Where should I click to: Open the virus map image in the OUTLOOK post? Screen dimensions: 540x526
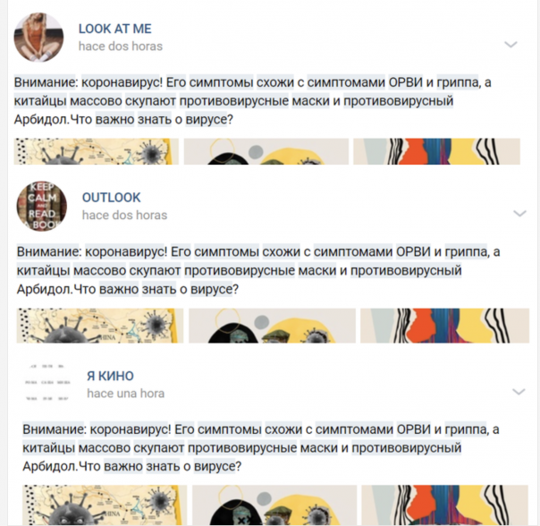pyautogui.click(x=100, y=326)
